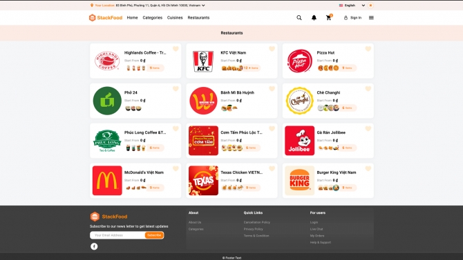The width and height of the screenshot is (463, 260).
Task: Click the items badge on Chè Changhi card
Action: (348, 108)
